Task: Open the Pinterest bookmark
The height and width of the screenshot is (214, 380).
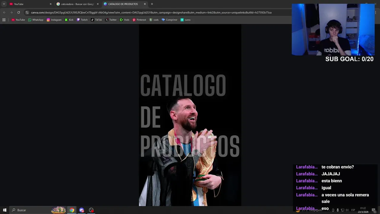Action: [139, 20]
